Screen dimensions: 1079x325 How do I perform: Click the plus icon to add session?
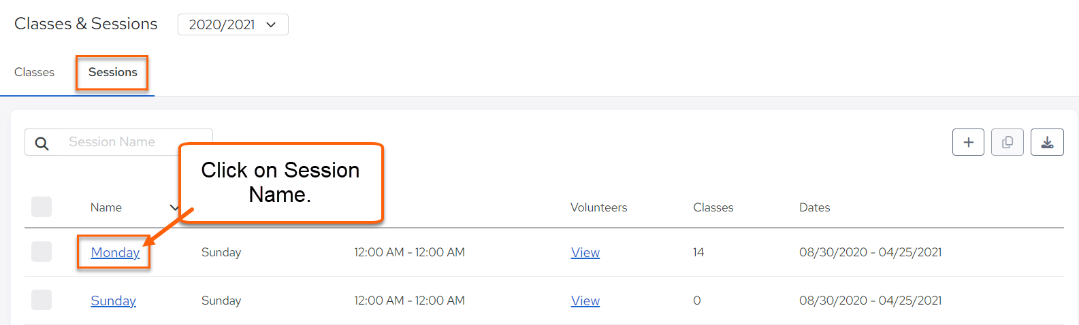pyautogui.click(x=968, y=142)
